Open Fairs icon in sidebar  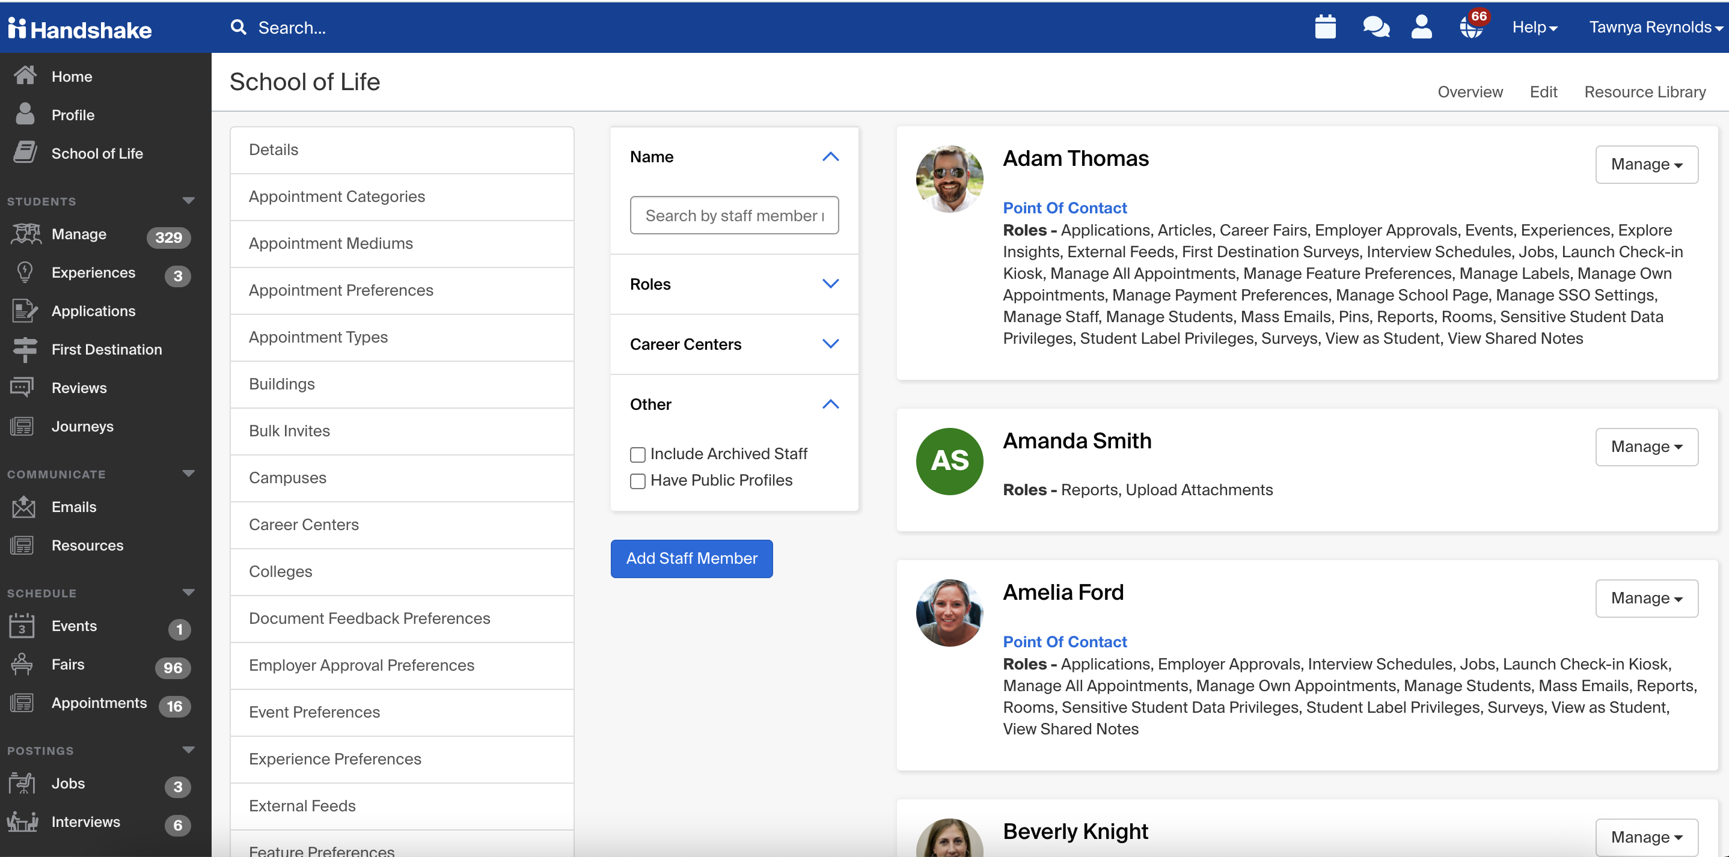tap(22, 665)
